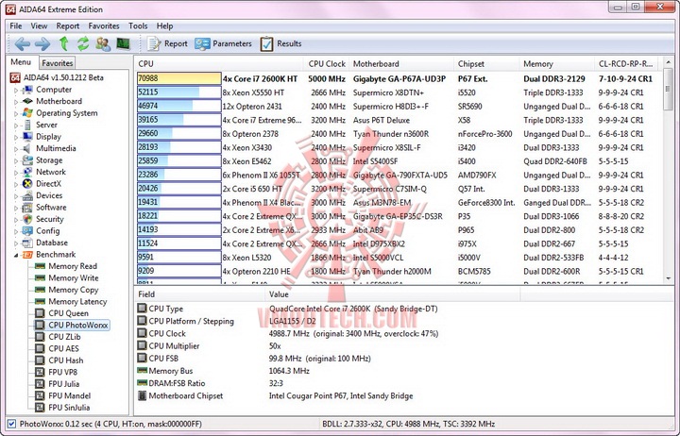Select the Computer tree item

54,90
